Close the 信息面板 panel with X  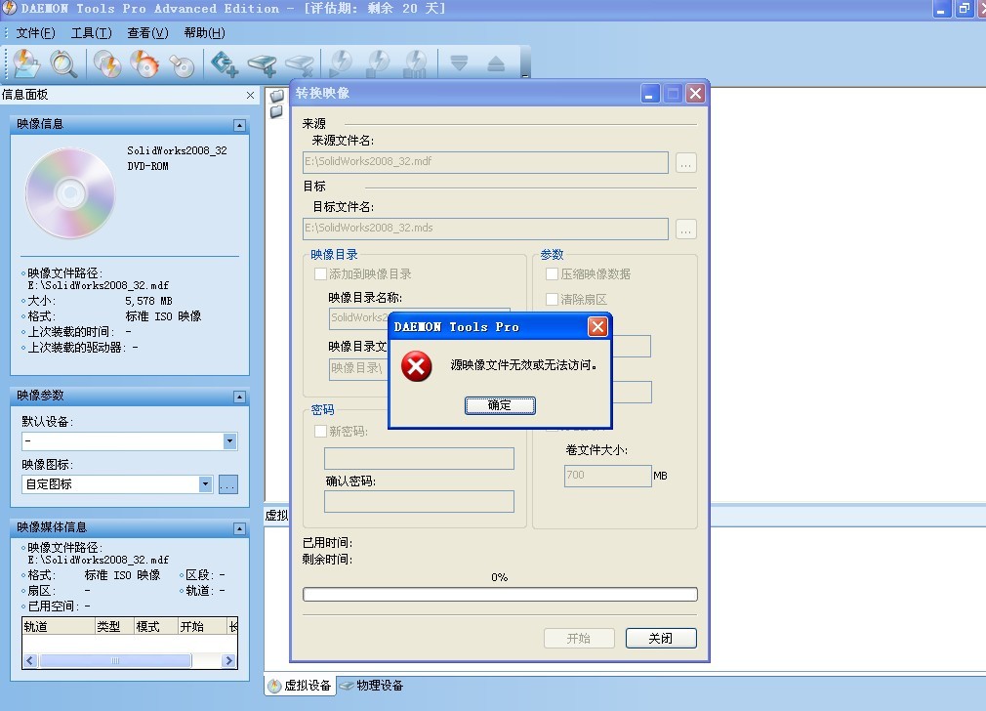click(x=250, y=95)
